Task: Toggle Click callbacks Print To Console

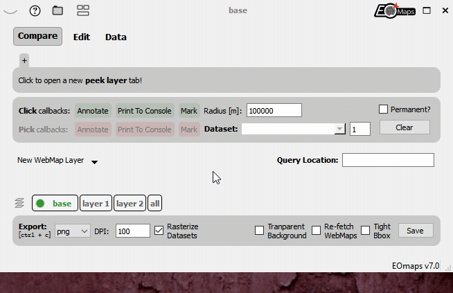Action: click(145, 111)
